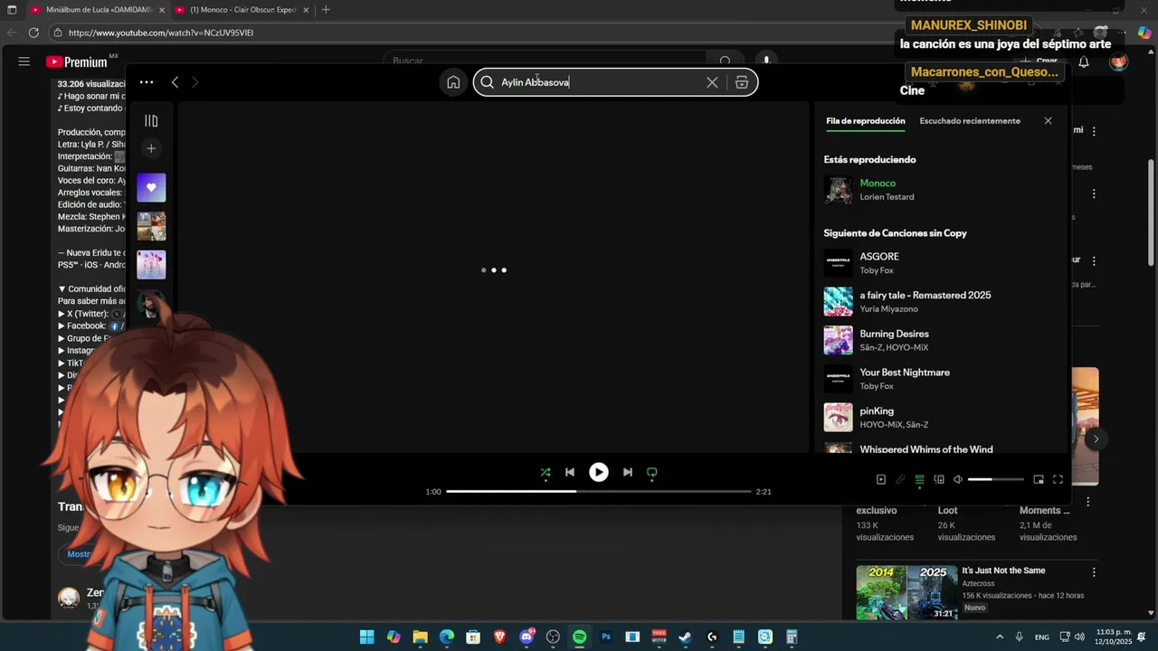Open Microsoft Edge from taskbar
Viewport: 1158px width, 651px height.
[447, 637]
